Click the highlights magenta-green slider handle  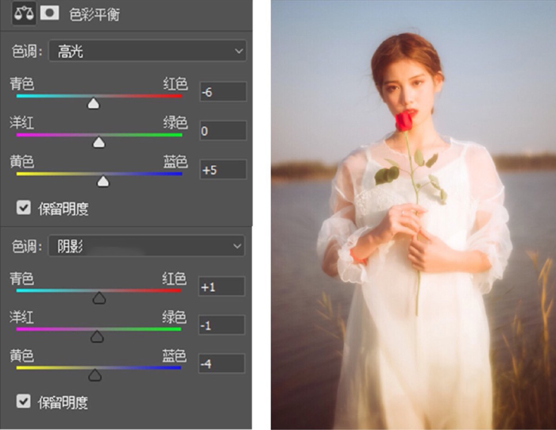point(98,142)
